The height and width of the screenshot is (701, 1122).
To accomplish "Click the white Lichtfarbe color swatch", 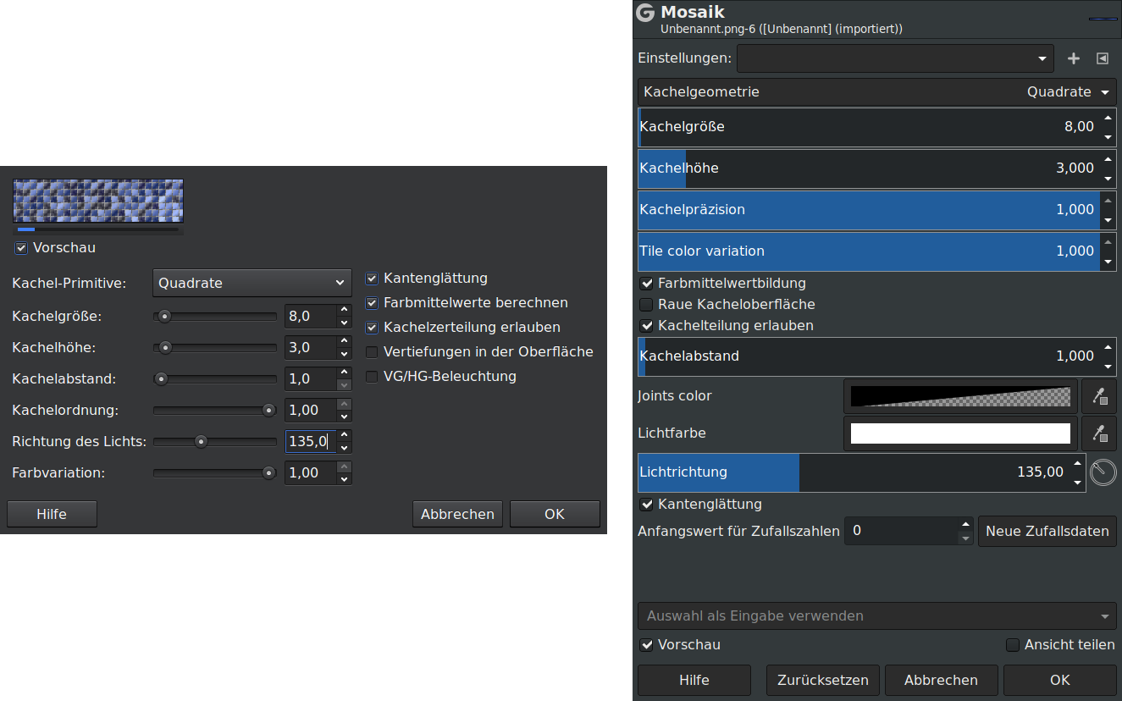I will (x=960, y=433).
